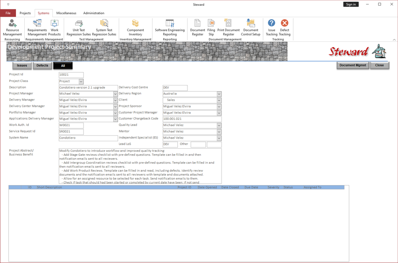The width and height of the screenshot is (398, 263).
Task: Click the Status column header
Action: 288,187
